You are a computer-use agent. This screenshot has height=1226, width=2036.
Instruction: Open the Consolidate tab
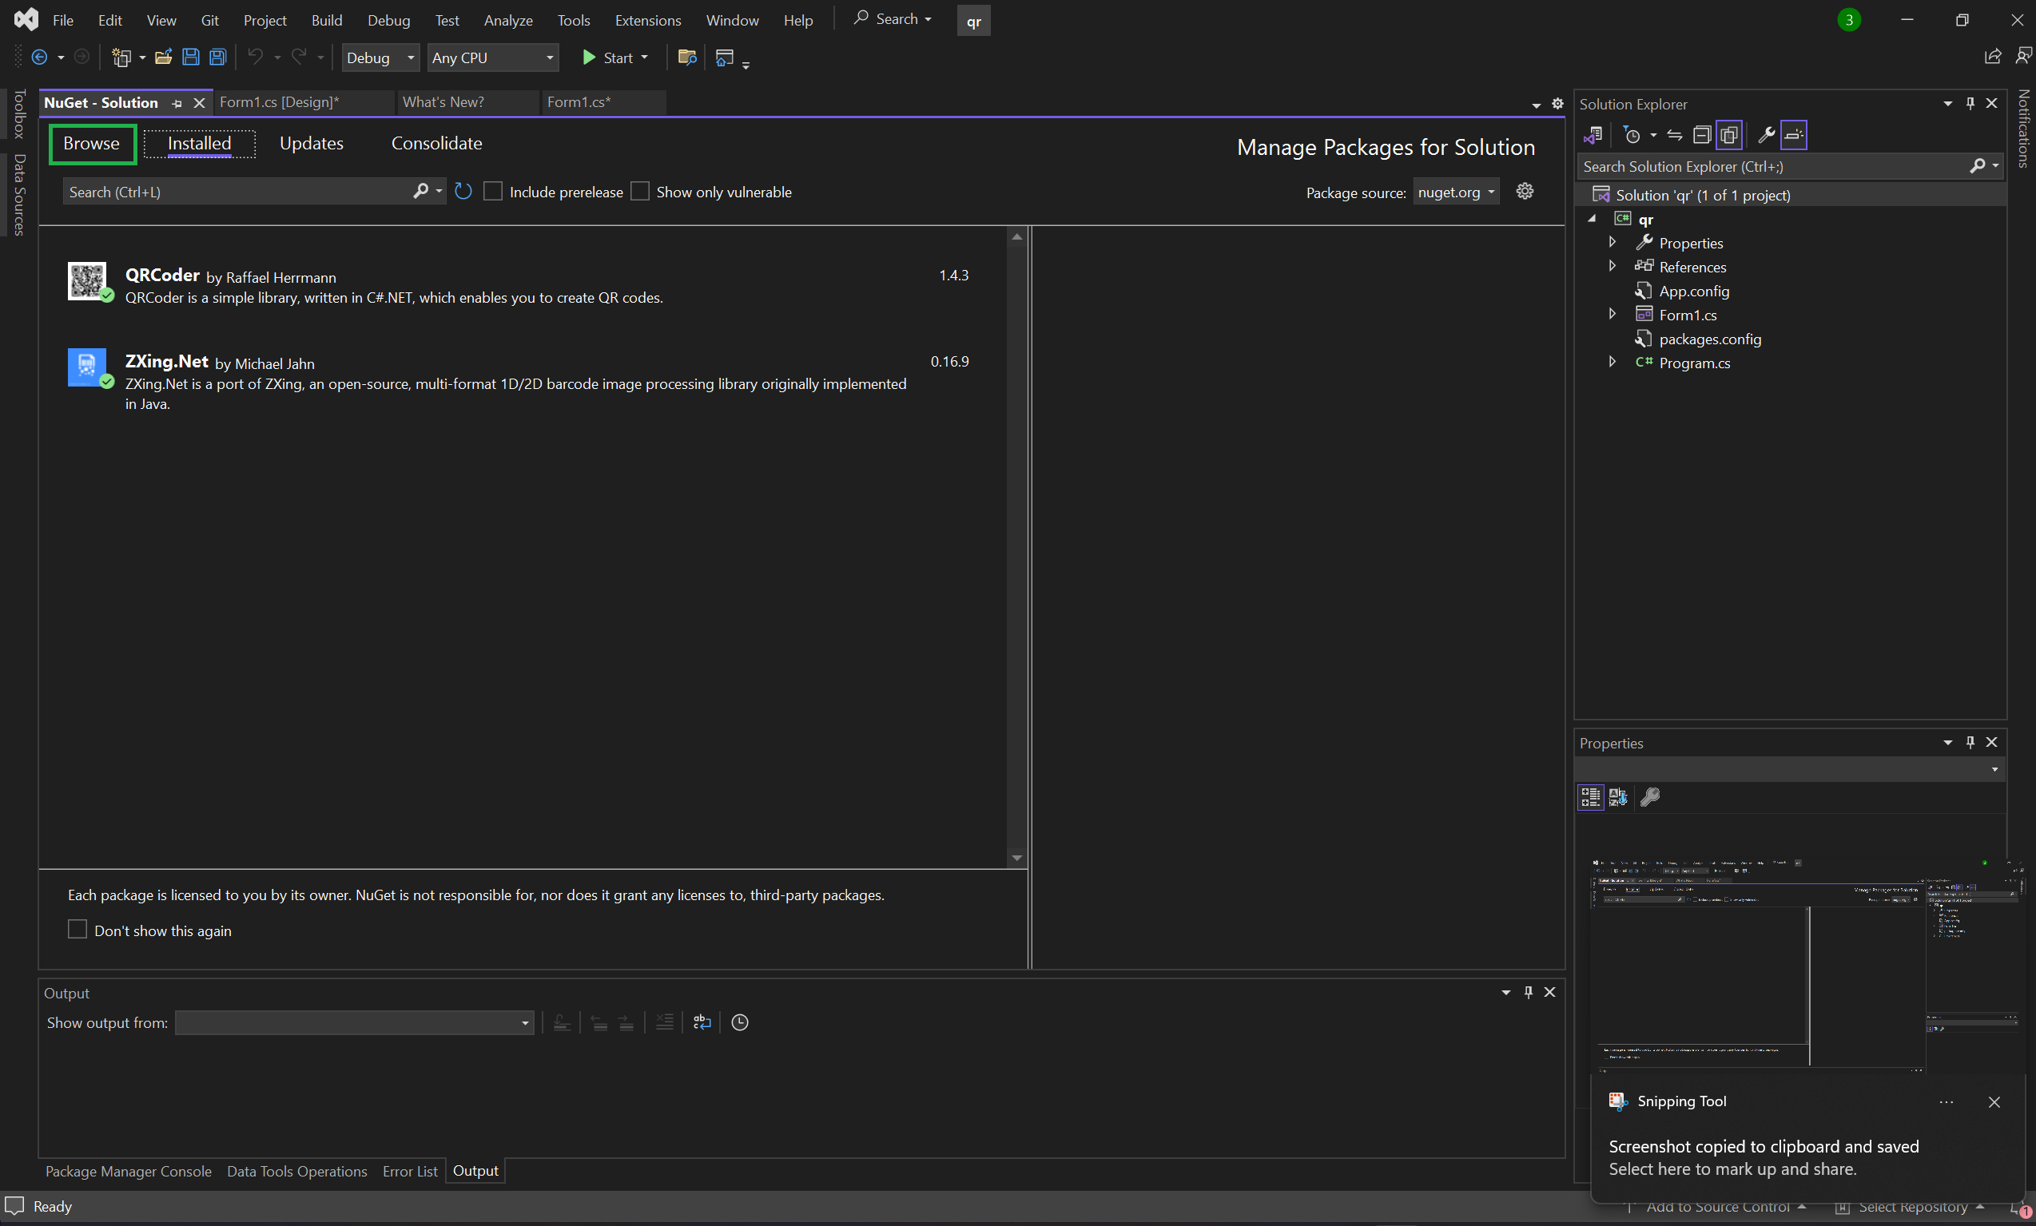point(436,143)
